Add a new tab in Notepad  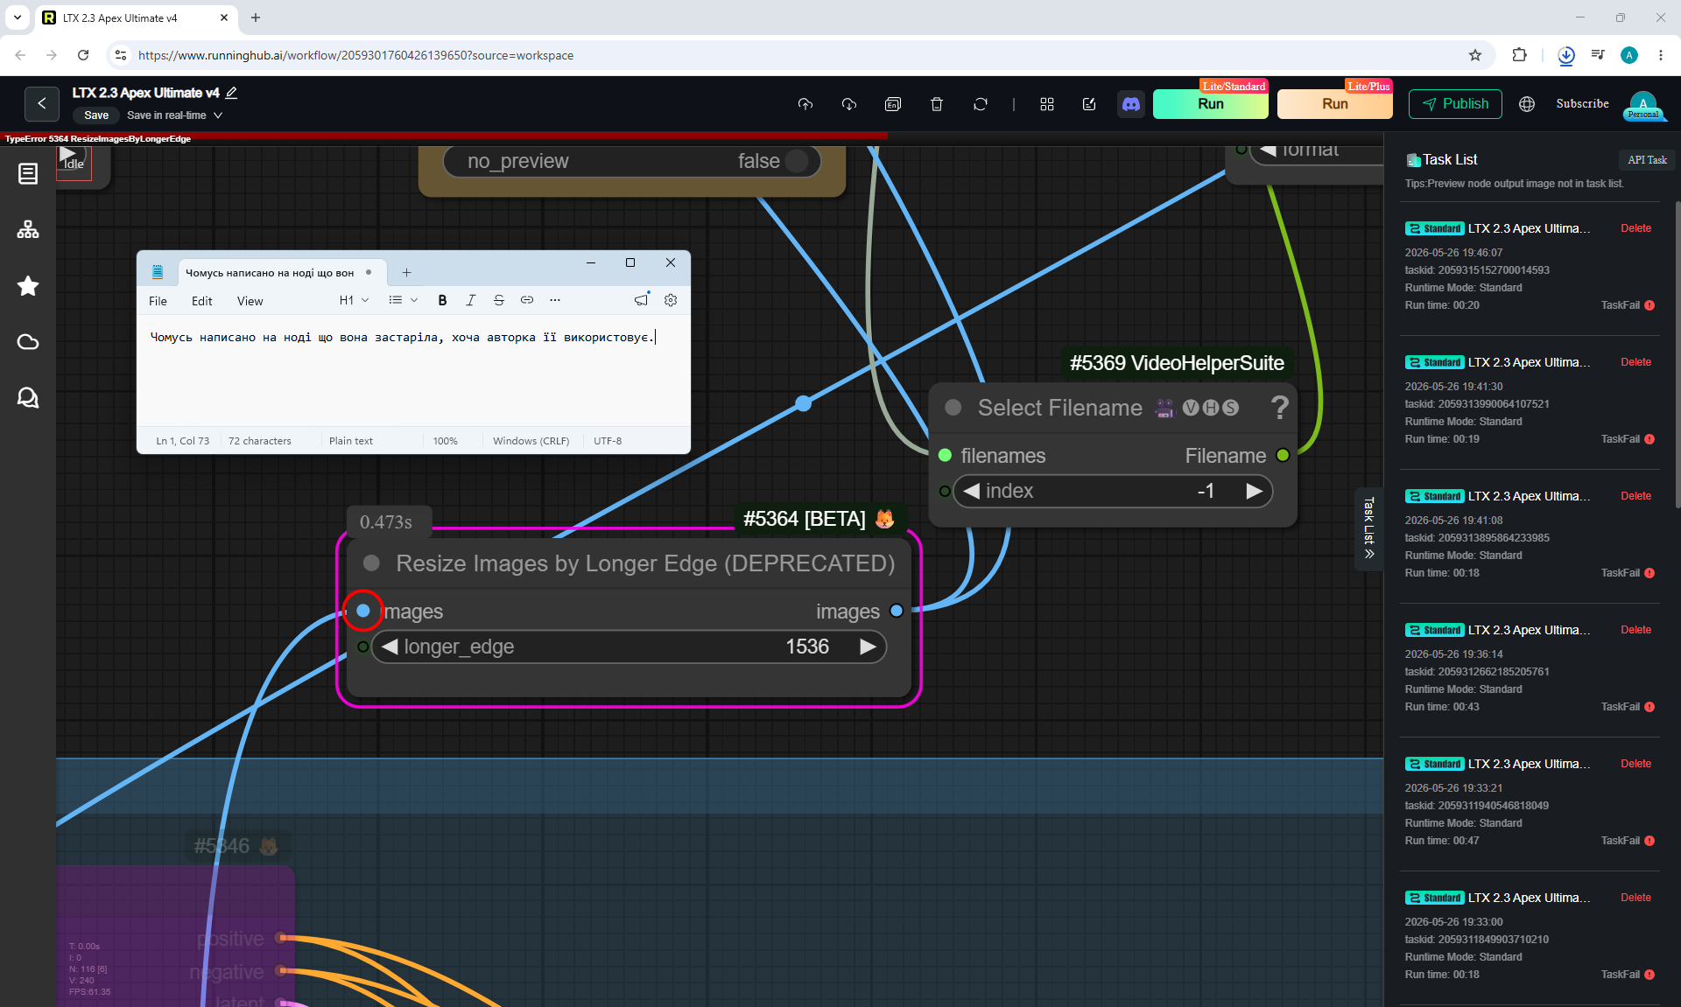tap(406, 272)
